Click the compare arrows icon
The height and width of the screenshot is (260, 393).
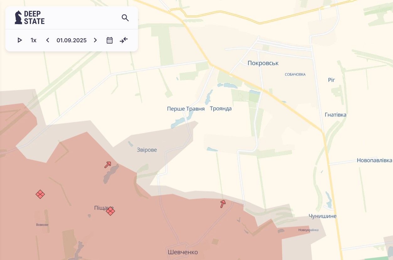124,40
